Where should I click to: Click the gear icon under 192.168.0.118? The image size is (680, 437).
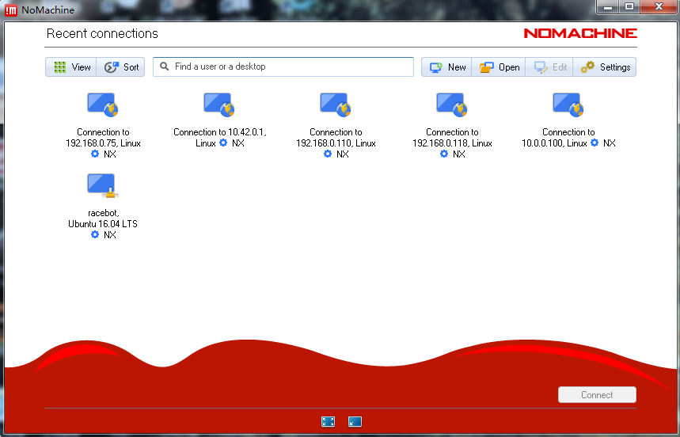tap(444, 154)
